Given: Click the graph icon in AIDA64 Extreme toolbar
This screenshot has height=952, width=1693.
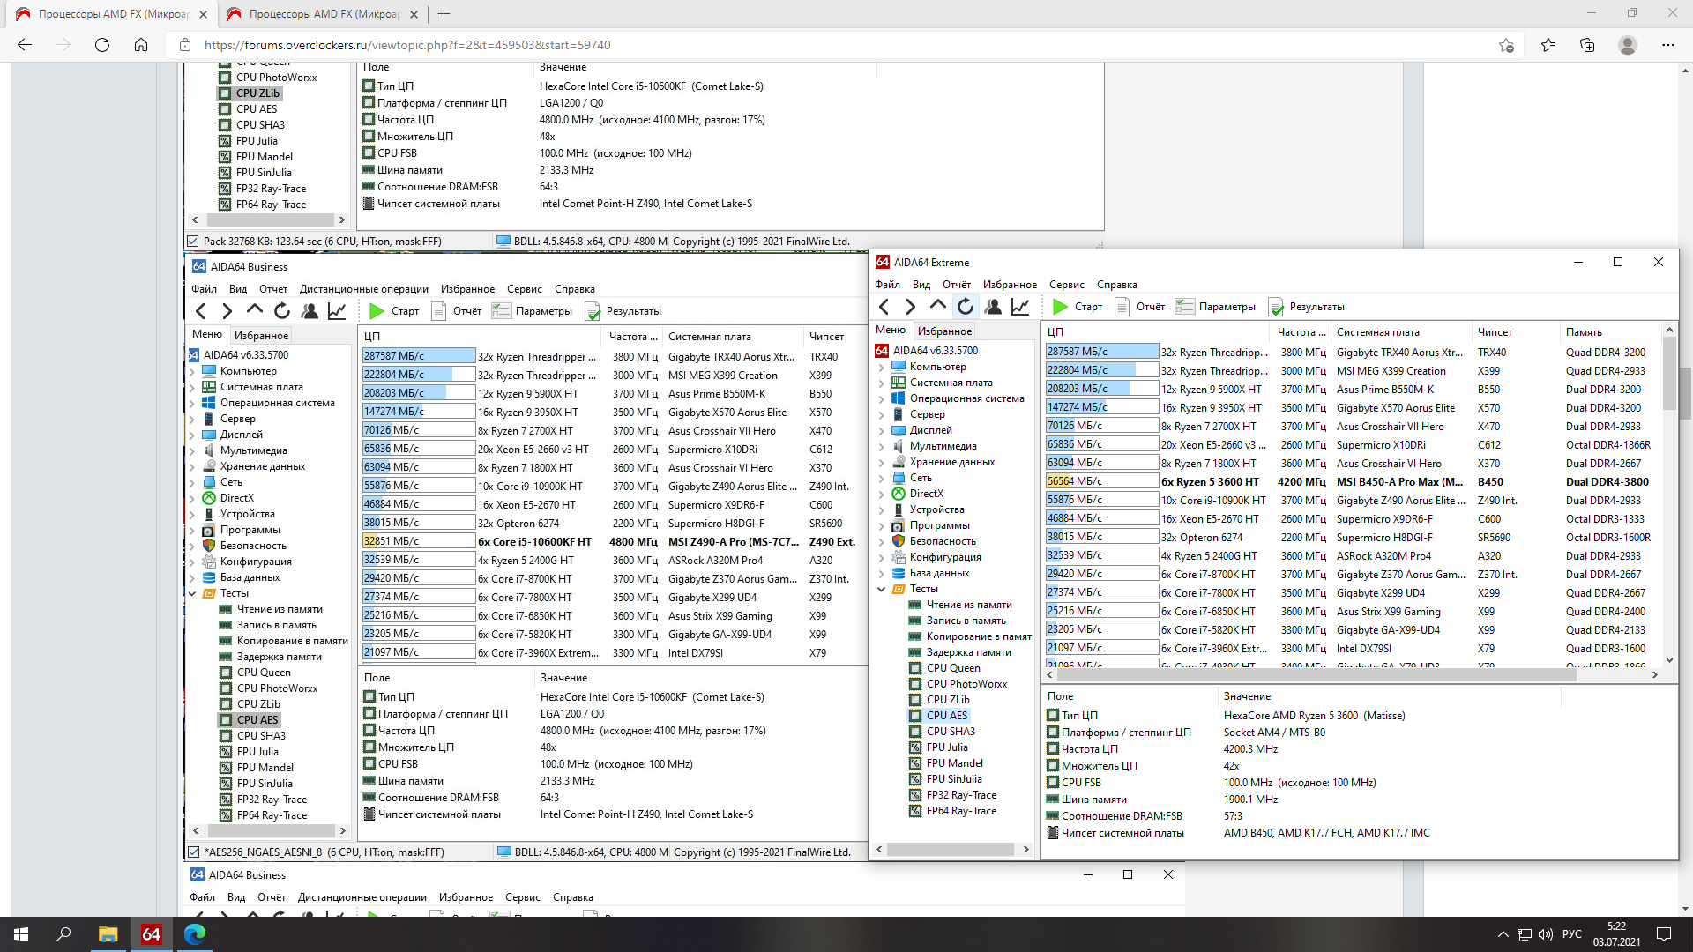Looking at the screenshot, I should pyautogui.click(x=1020, y=307).
